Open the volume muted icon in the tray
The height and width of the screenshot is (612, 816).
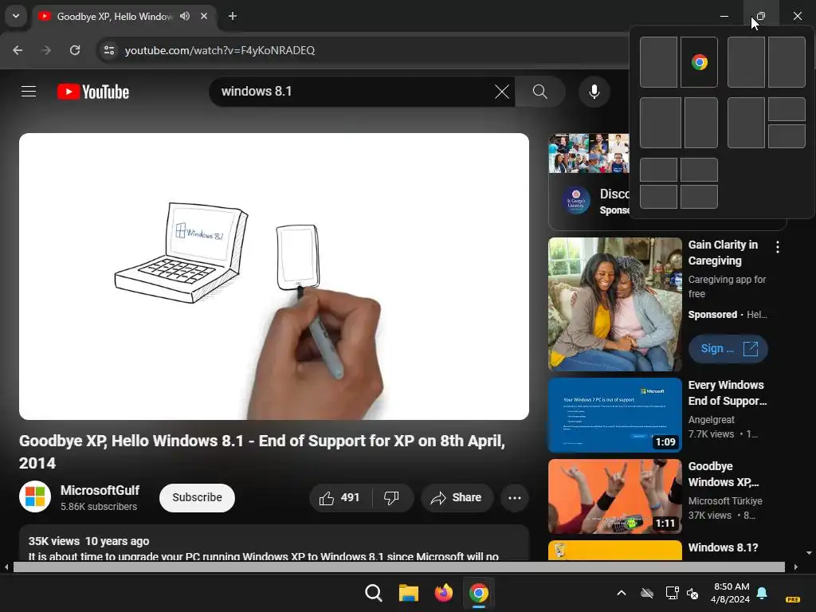coord(692,593)
